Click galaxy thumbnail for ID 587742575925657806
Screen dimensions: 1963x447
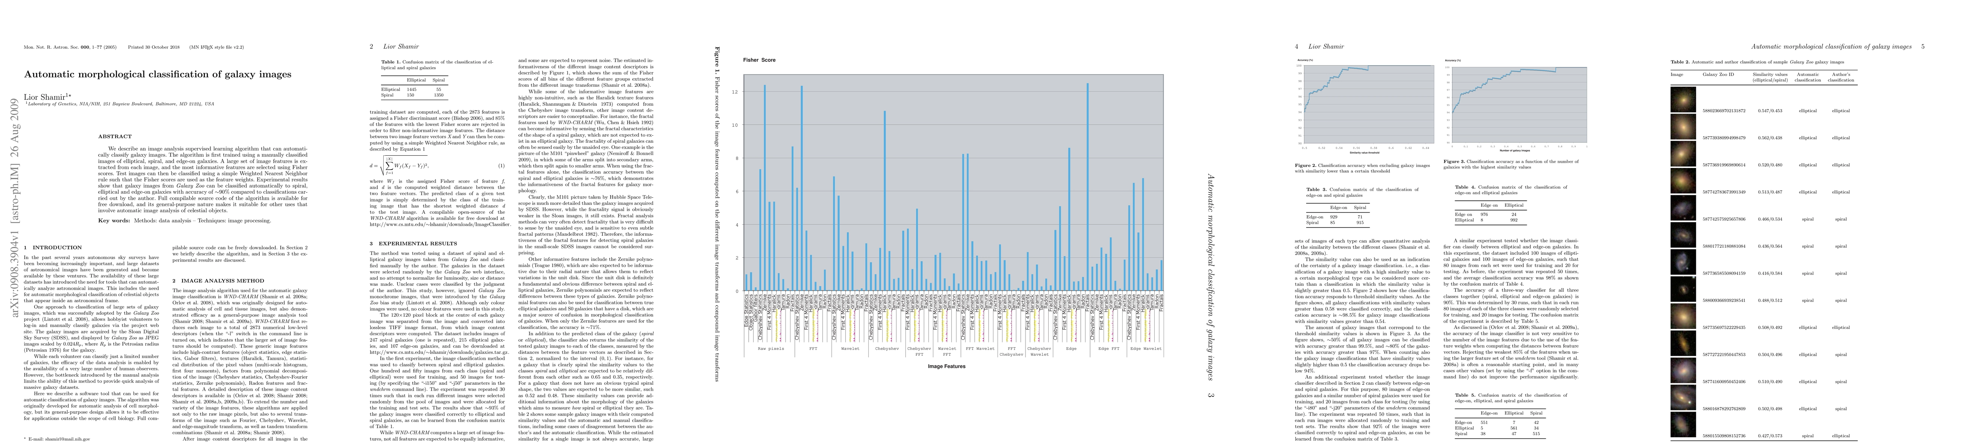pos(1683,207)
